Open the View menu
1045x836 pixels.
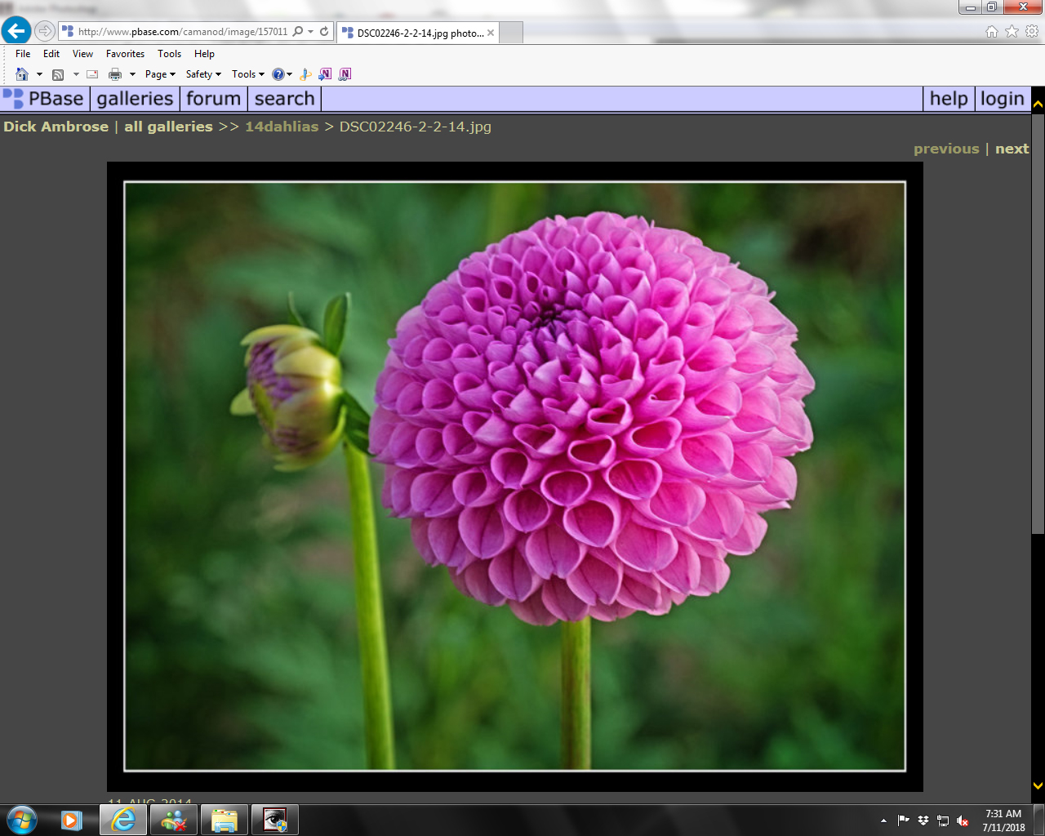(x=82, y=54)
